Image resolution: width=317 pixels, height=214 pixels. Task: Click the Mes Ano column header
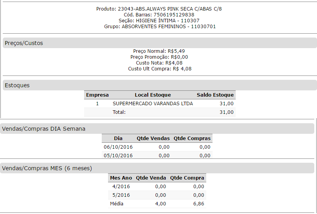tap(121, 178)
